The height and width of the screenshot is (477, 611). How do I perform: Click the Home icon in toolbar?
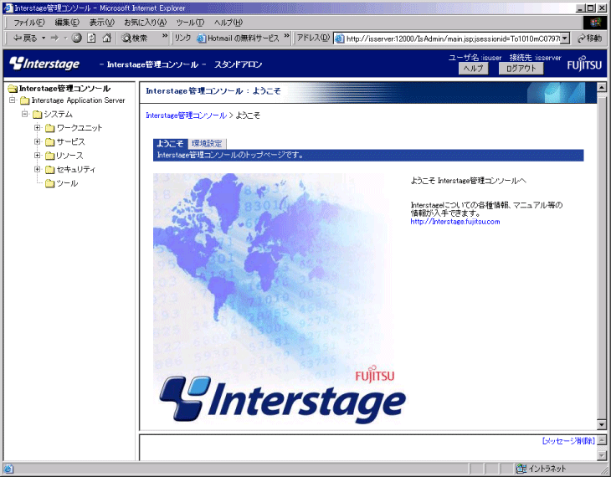coord(107,38)
